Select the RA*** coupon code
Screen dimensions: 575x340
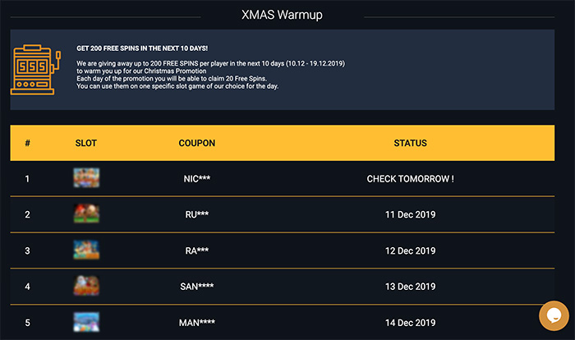click(x=197, y=250)
